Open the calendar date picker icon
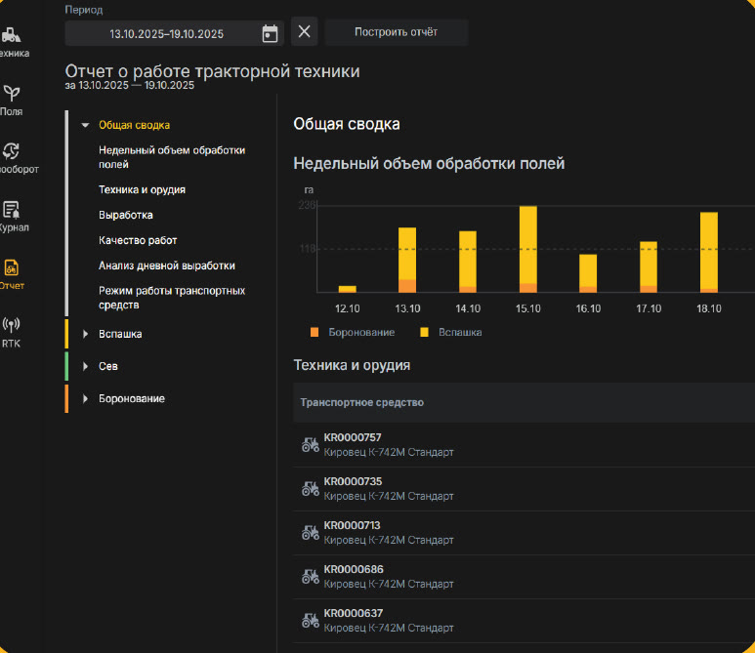This screenshot has height=653, width=755. click(270, 34)
